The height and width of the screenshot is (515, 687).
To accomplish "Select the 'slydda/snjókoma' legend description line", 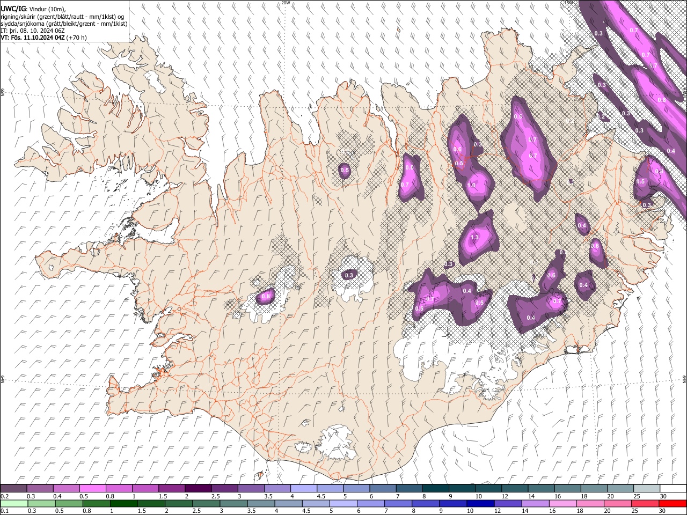I will click(x=64, y=24).
